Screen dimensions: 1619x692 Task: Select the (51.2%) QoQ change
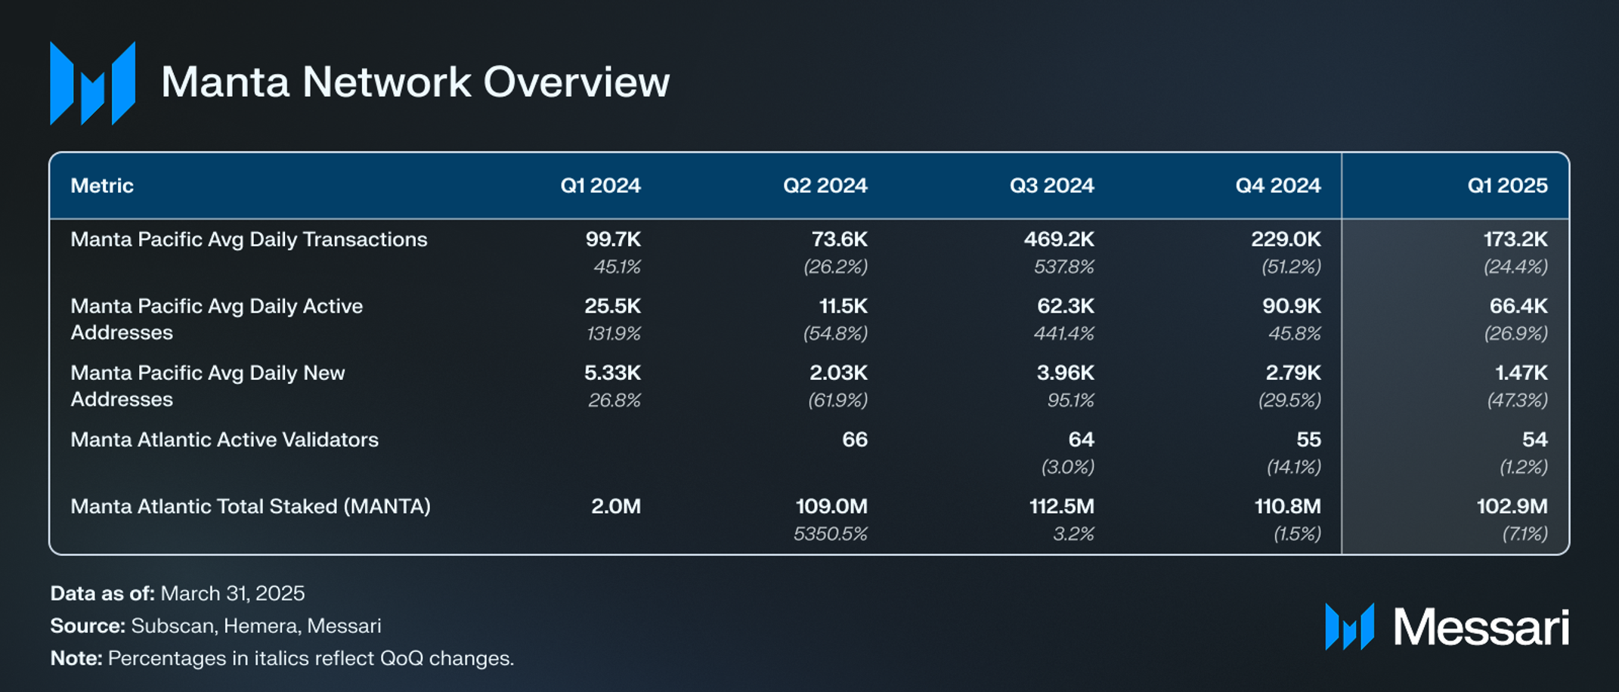[1291, 267]
